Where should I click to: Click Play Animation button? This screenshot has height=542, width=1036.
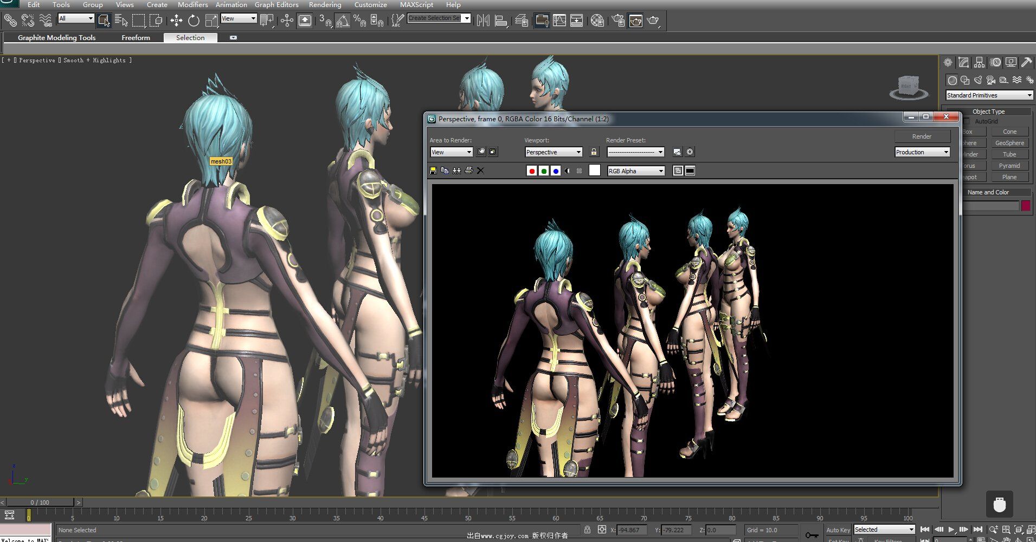pyautogui.click(x=951, y=529)
